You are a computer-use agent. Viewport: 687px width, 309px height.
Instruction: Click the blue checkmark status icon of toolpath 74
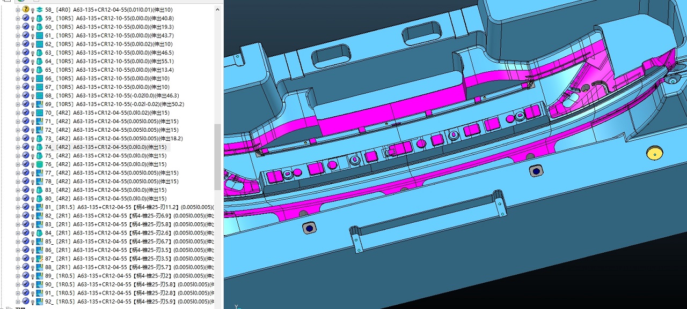(26, 147)
